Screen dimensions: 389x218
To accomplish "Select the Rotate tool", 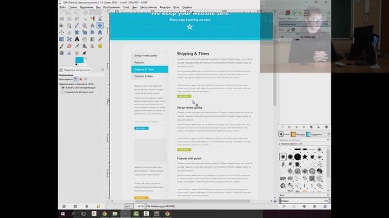I will [x=77, y=32].
